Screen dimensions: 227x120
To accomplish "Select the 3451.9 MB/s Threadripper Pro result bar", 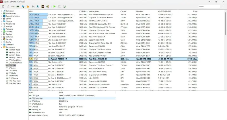I will coord(38,14).
